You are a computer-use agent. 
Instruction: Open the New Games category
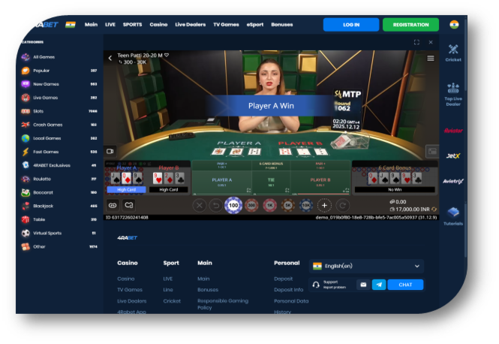coord(59,84)
